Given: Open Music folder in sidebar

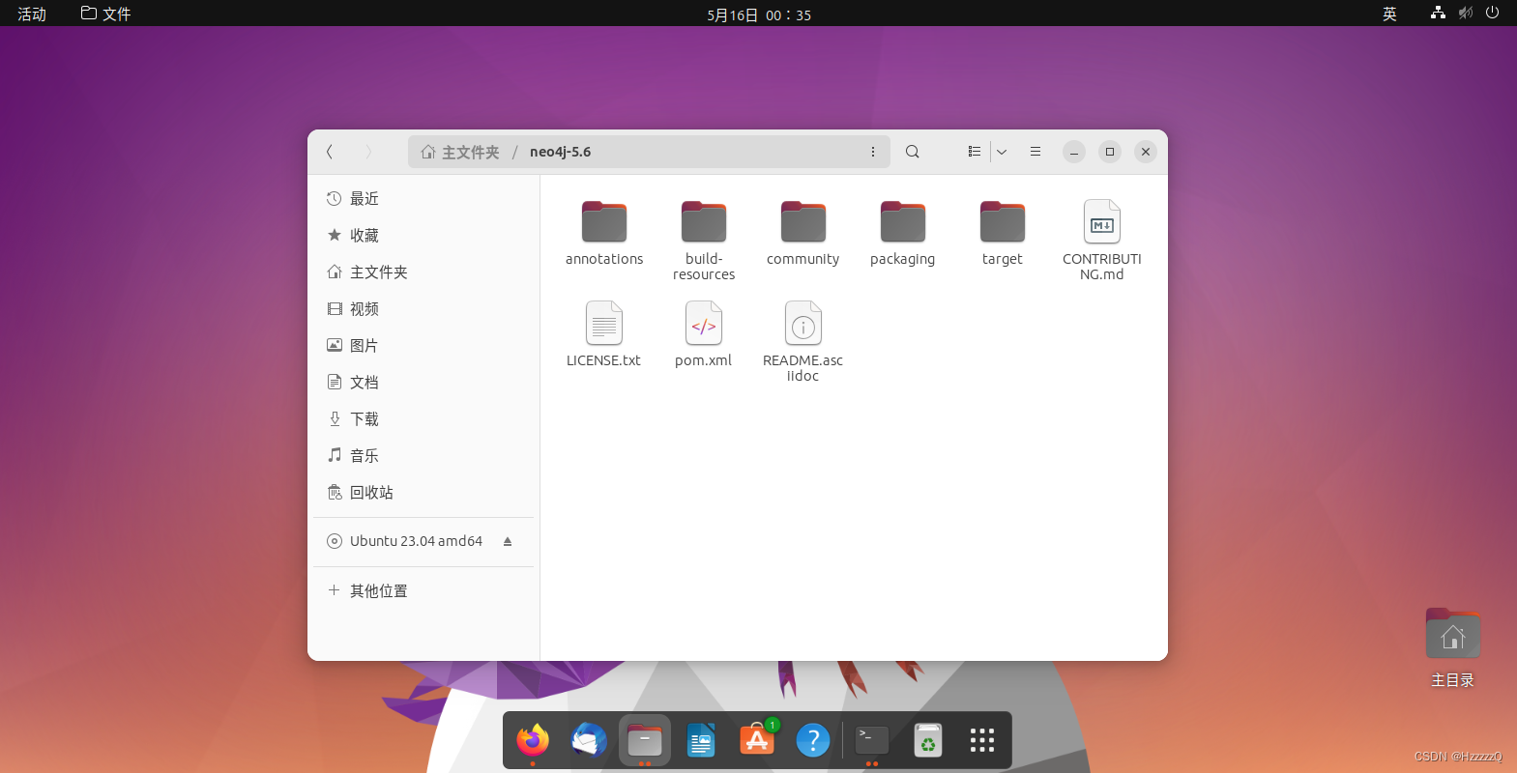Looking at the screenshot, I should tap(423, 455).
